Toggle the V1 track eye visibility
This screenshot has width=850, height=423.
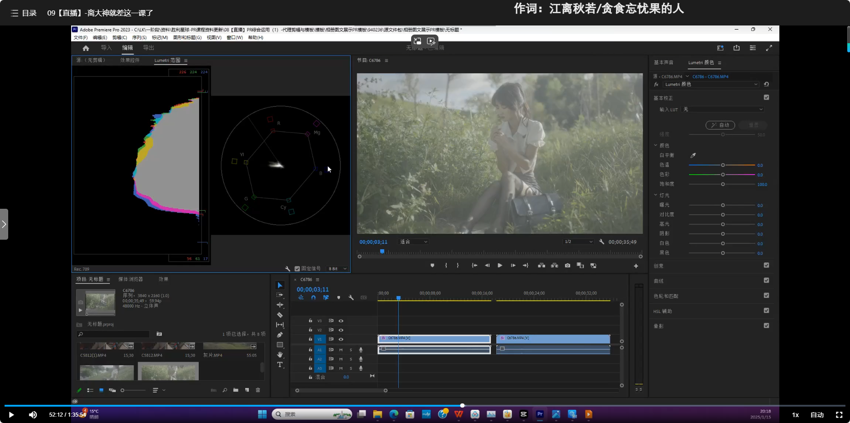[341, 339]
